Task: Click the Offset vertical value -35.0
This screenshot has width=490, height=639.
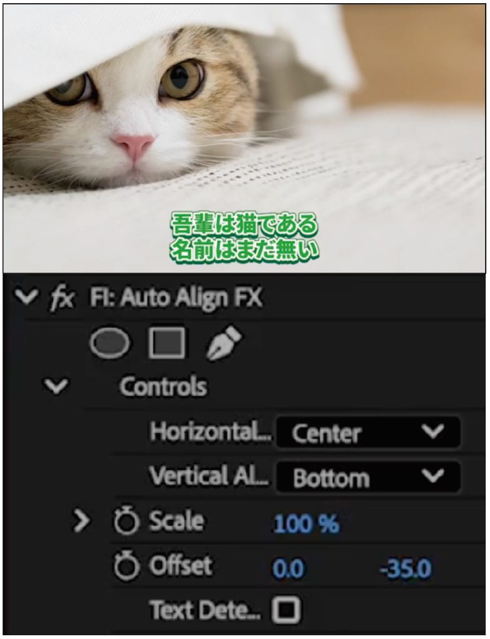Action: pos(405,568)
